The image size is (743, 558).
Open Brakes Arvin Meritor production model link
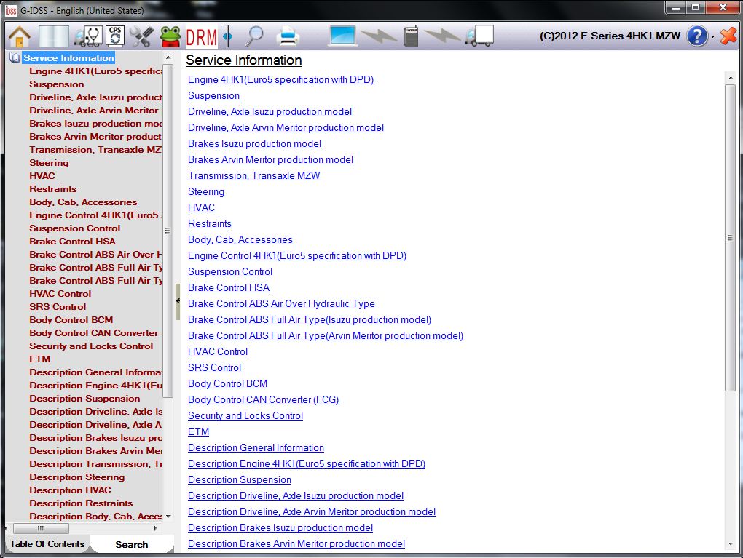click(x=270, y=159)
